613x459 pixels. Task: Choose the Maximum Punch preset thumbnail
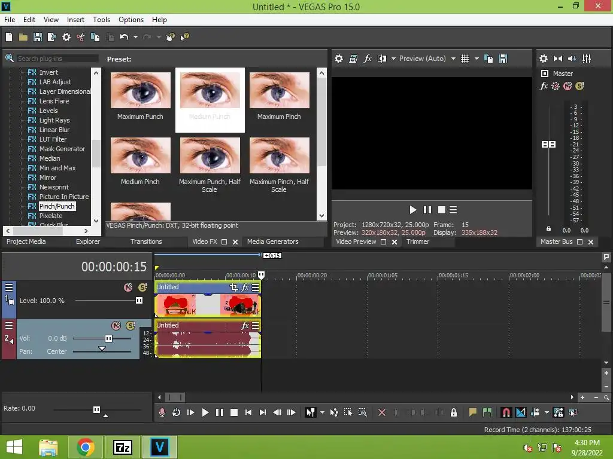coord(140,90)
